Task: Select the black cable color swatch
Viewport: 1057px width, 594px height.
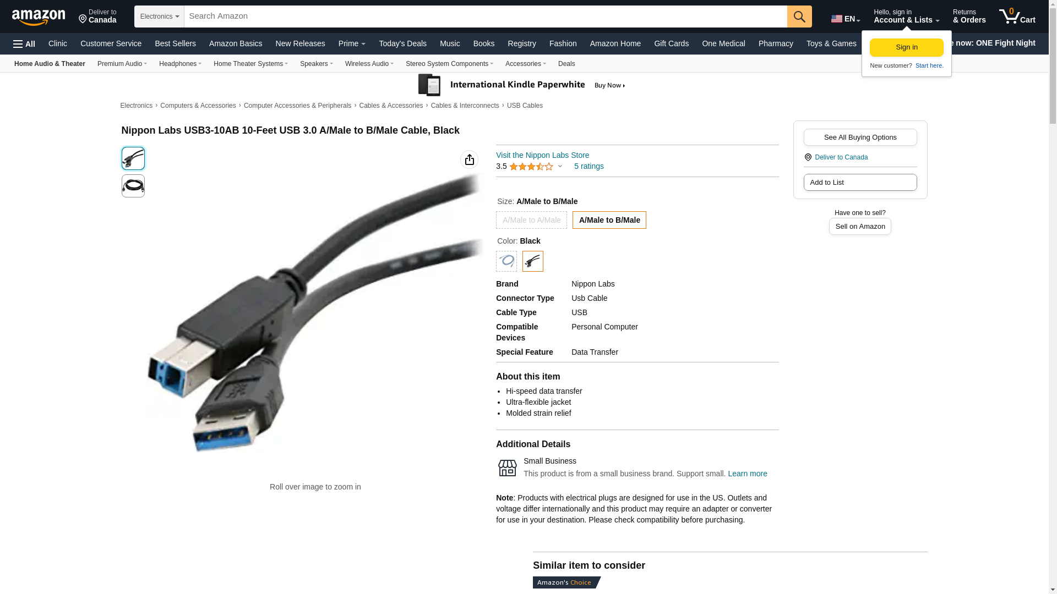Action: pos(533,261)
